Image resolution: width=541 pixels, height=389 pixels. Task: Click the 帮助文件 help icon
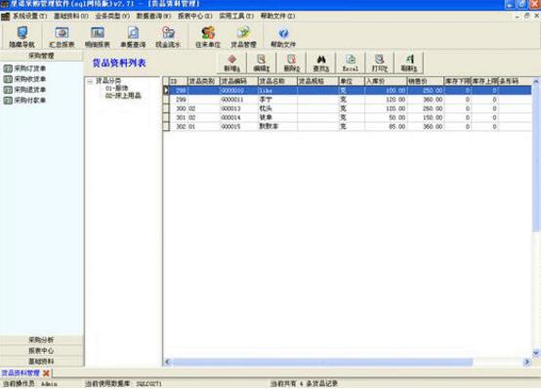(283, 36)
